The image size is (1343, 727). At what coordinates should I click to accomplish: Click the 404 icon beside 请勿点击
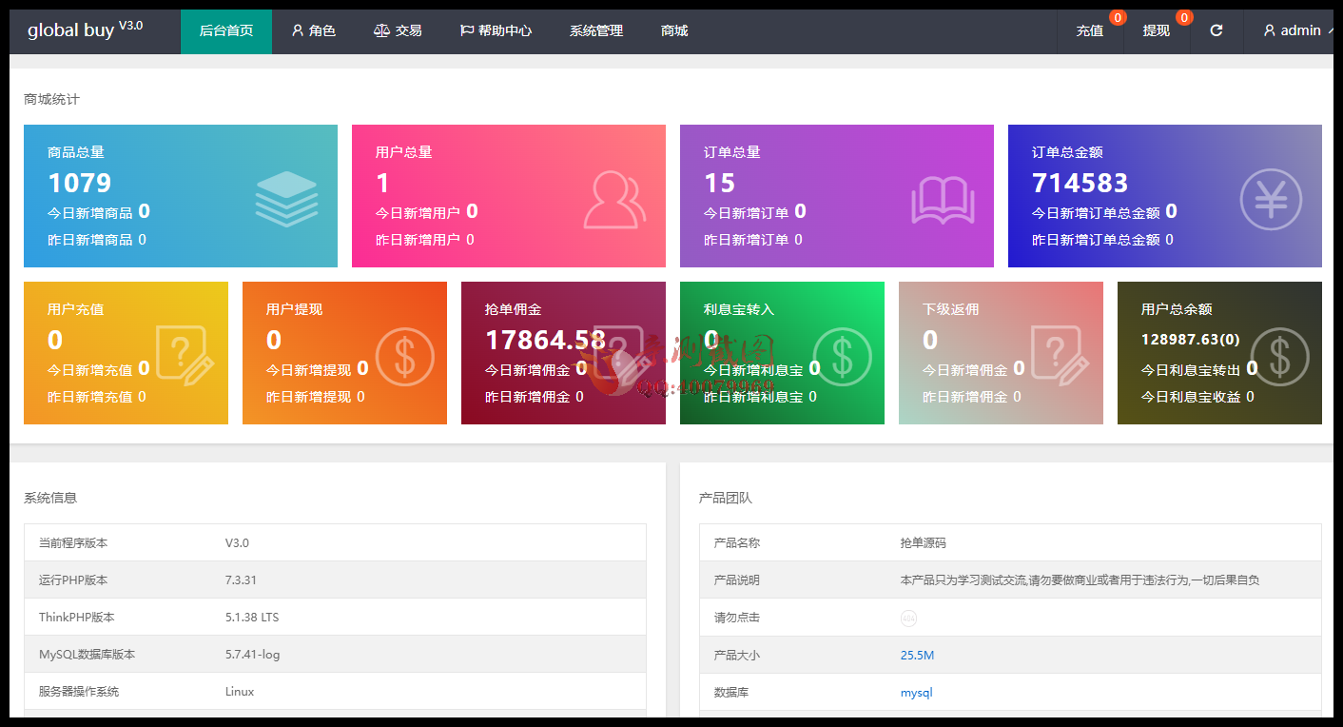908,618
